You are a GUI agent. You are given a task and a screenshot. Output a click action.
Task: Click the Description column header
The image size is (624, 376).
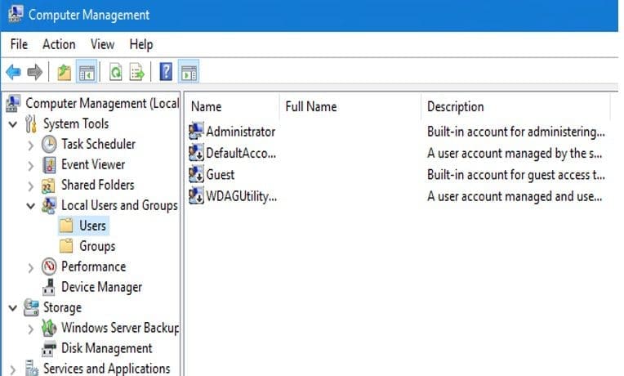[456, 107]
